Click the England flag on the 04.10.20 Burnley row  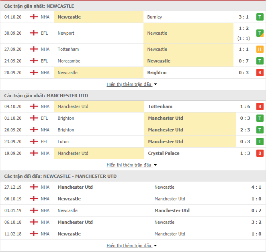click(x=34, y=17)
